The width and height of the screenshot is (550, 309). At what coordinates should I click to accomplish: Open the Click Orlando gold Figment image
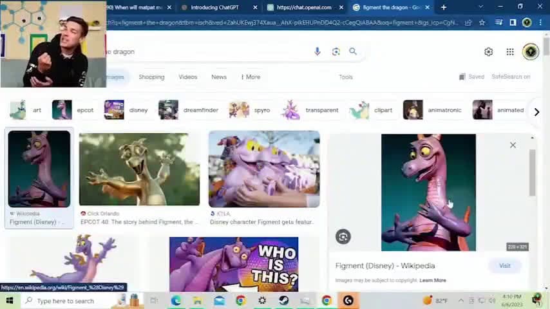139,169
